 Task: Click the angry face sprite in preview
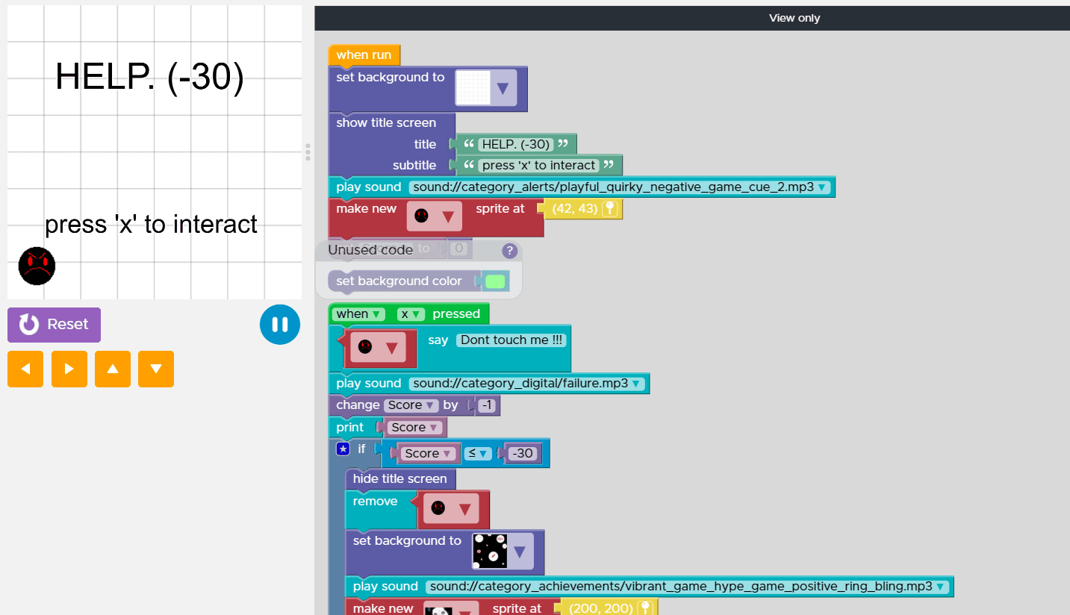tap(37, 266)
